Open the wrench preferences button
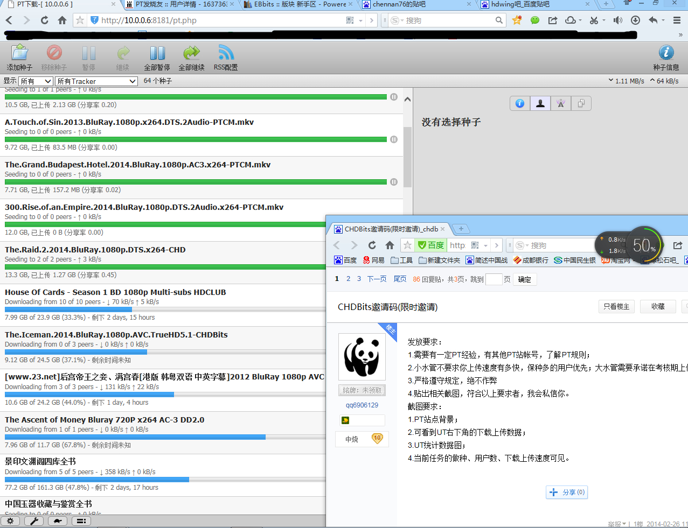This screenshot has width=688, height=528. tap(34, 521)
